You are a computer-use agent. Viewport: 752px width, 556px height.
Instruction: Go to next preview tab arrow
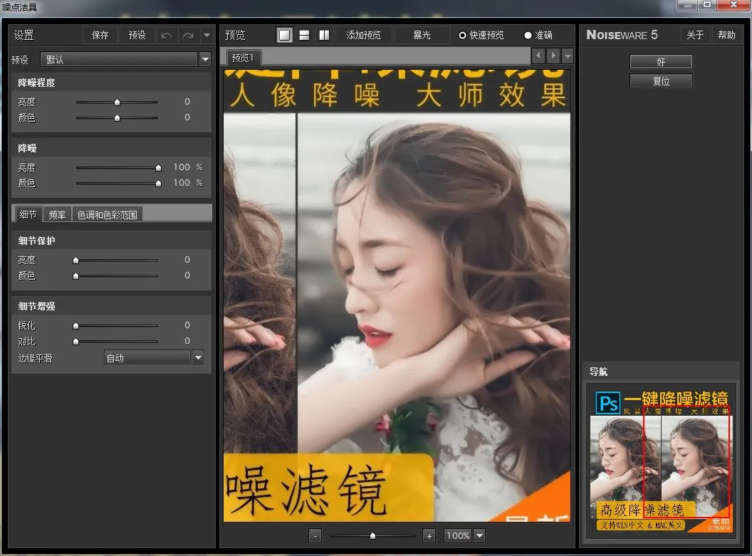553,56
